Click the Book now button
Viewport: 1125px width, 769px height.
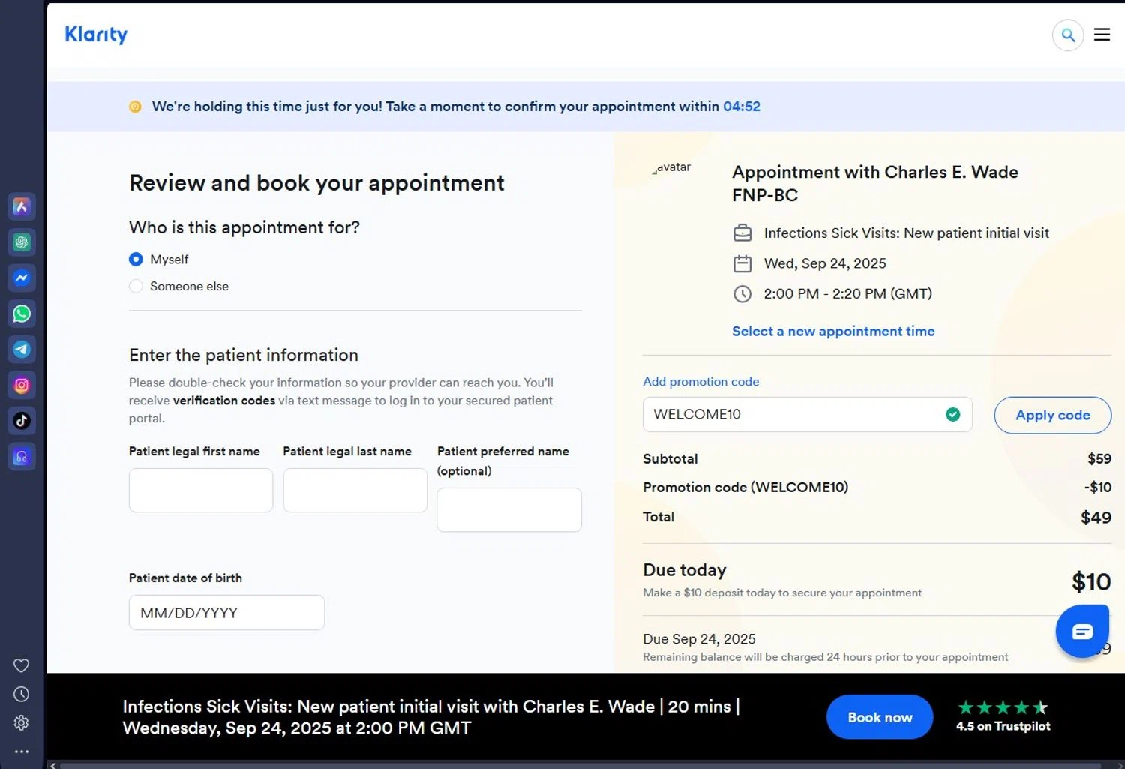point(880,717)
